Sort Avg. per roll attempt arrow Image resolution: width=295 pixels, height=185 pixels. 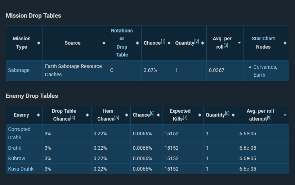click(285, 115)
